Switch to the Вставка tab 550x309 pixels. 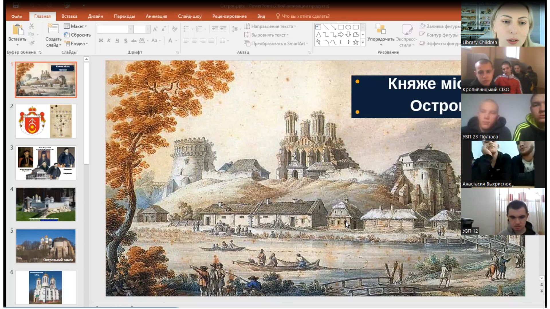(69, 16)
